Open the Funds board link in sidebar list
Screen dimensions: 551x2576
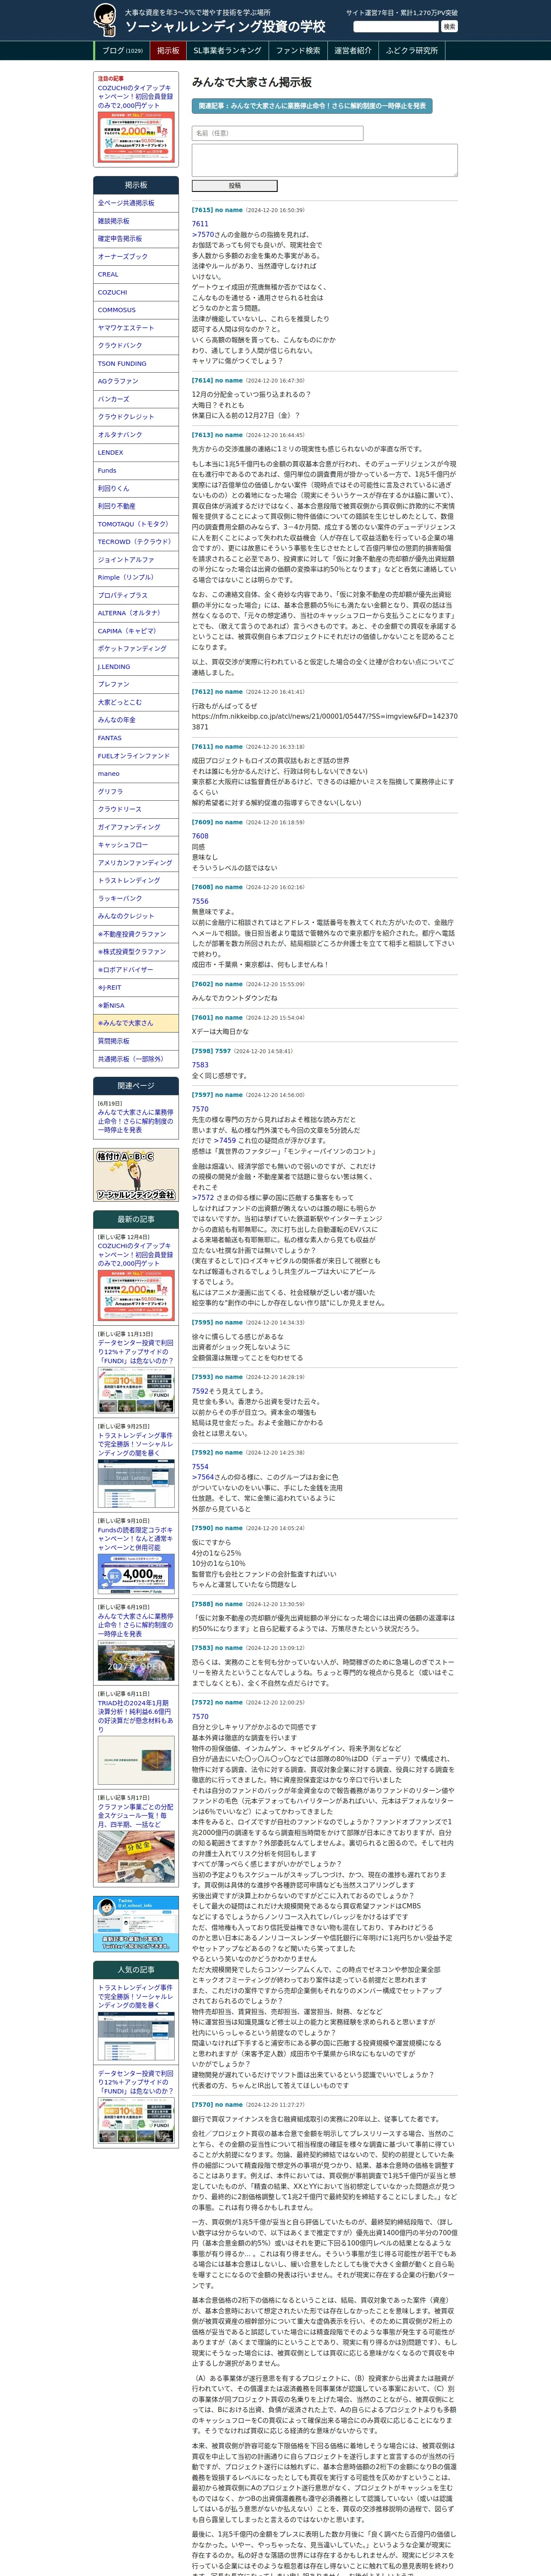coord(136,471)
